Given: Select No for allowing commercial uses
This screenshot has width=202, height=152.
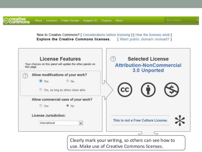Looking at the screenshot, I should [x=68, y=106].
